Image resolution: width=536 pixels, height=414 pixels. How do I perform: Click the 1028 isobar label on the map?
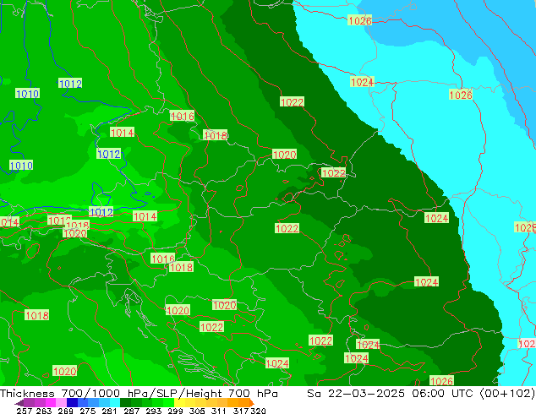pyautogui.click(x=525, y=227)
